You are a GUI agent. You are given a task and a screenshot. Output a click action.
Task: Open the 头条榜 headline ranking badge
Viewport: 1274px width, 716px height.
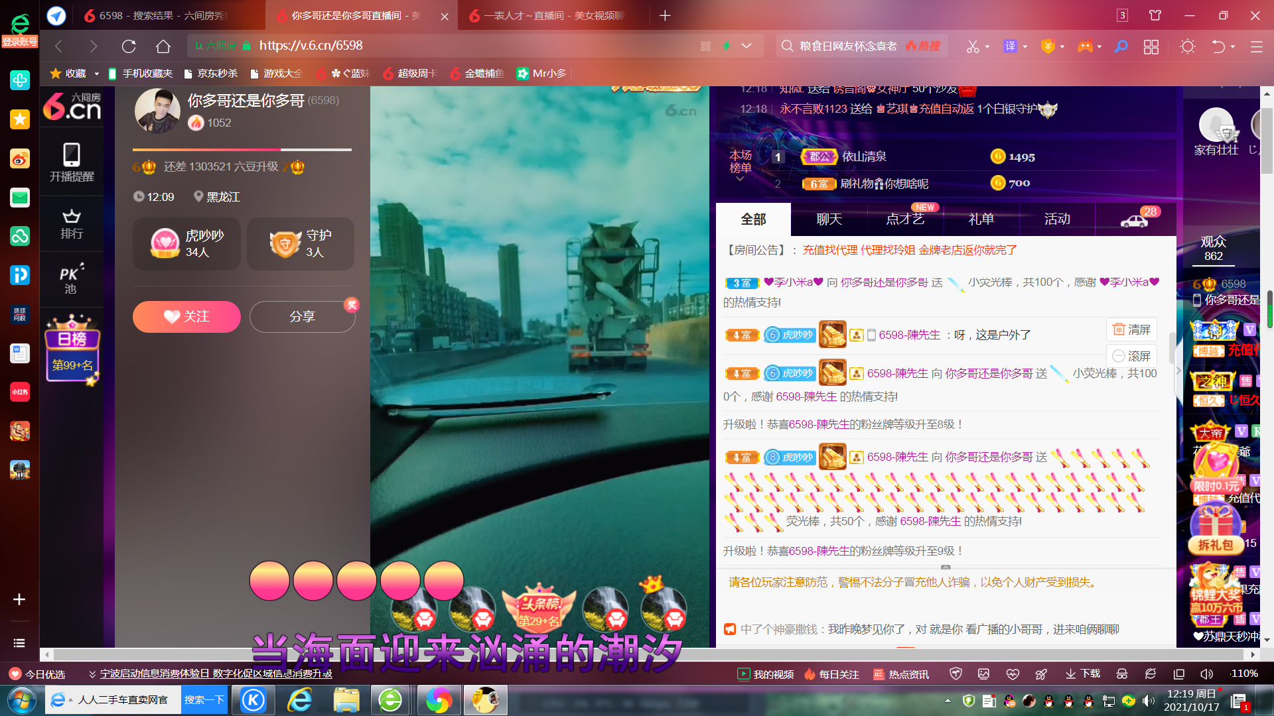[x=539, y=607]
